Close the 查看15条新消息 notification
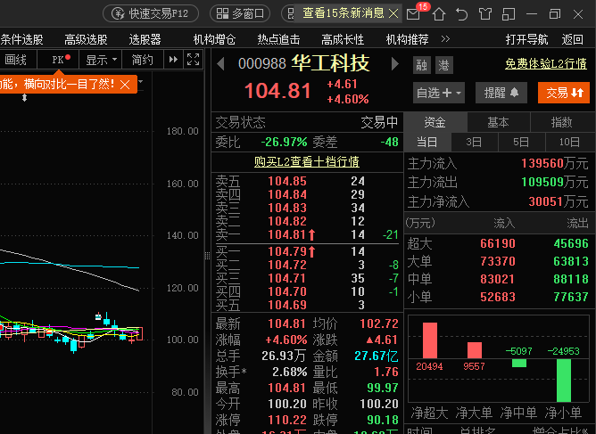 tap(393, 14)
